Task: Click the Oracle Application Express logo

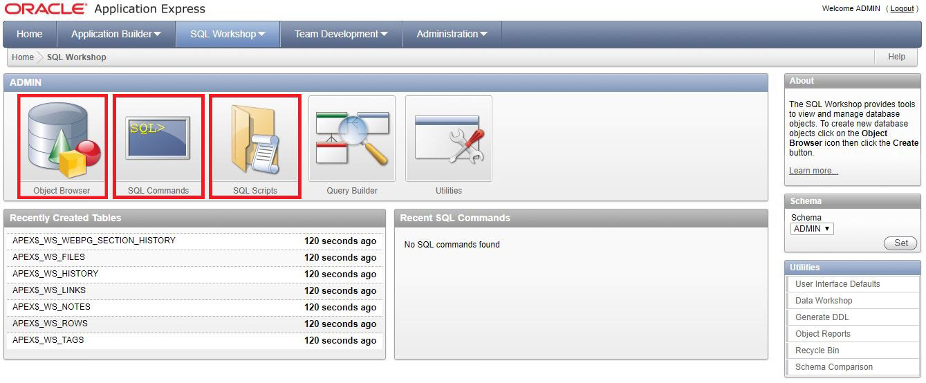Action: click(105, 9)
